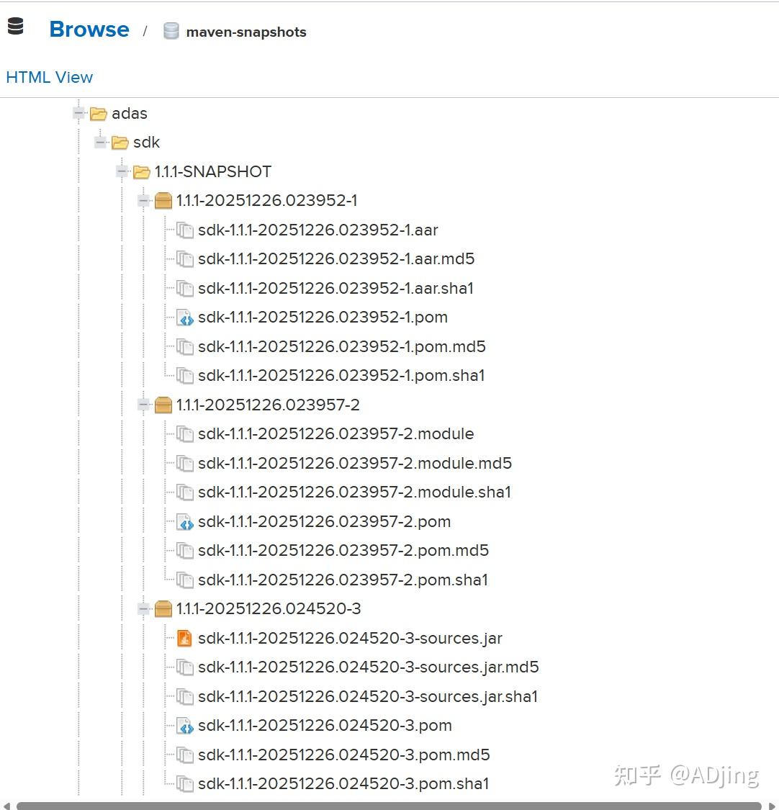The height and width of the screenshot is (810, 779).
Task: Collapse the 1.1.1-20251226.023957-2 component node
Action: click(x=144, y=405)
